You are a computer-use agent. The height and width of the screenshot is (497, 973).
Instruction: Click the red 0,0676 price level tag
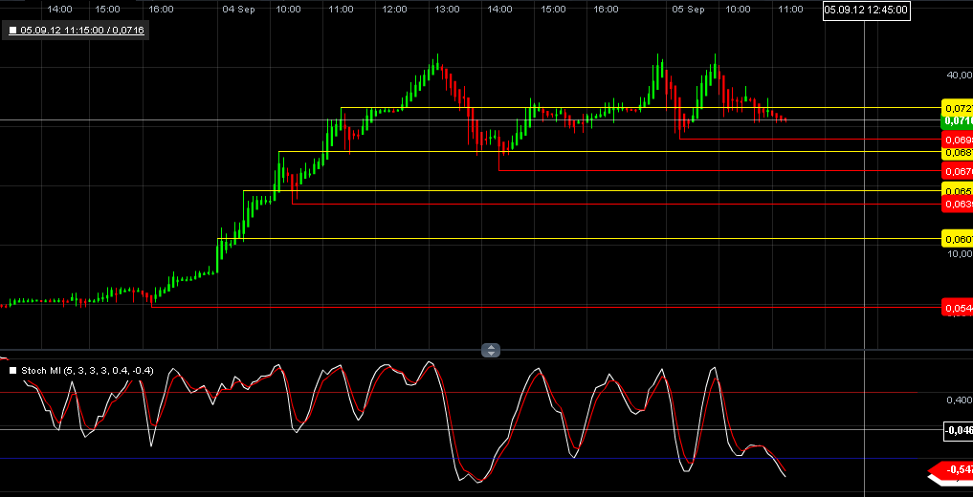pos(958,171)
